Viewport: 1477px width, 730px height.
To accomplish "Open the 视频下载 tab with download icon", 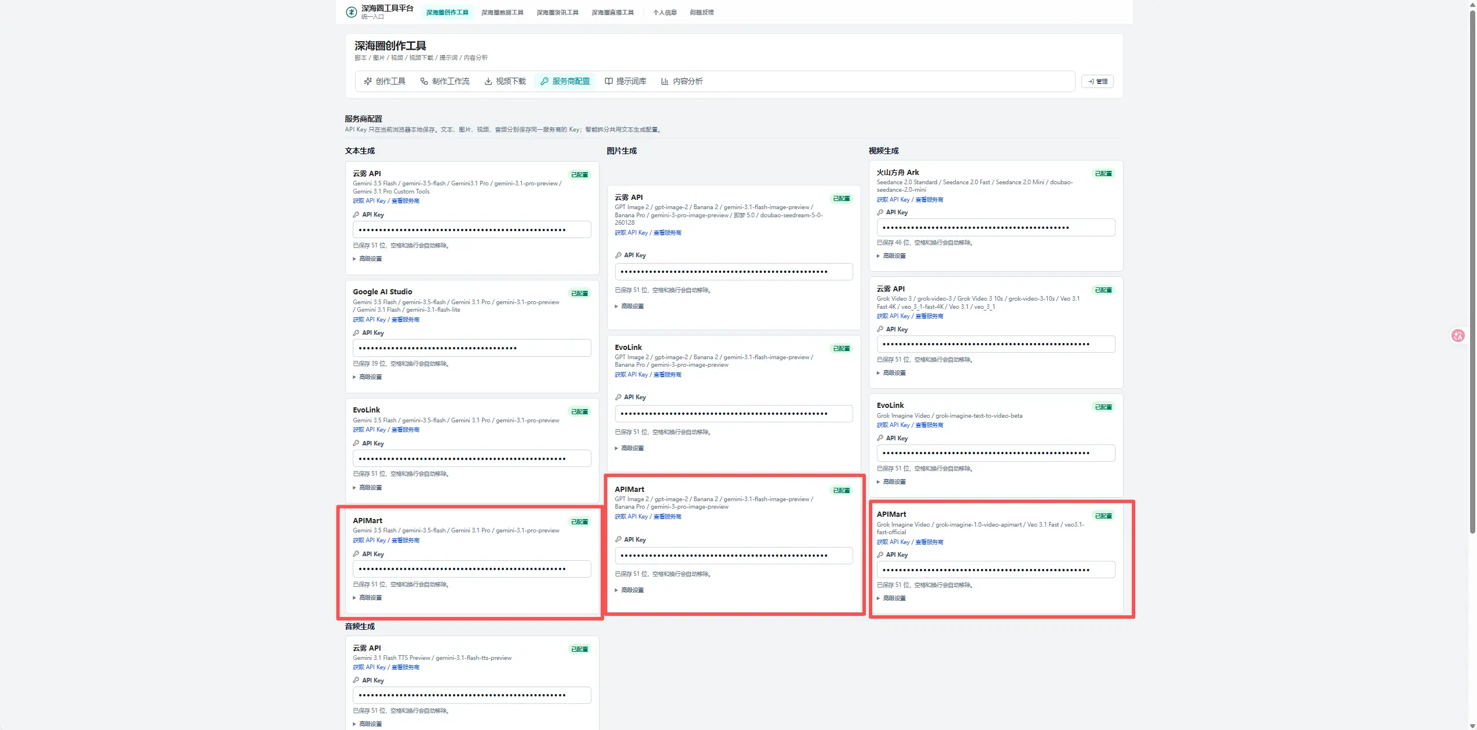I will [x=505, y=82].
